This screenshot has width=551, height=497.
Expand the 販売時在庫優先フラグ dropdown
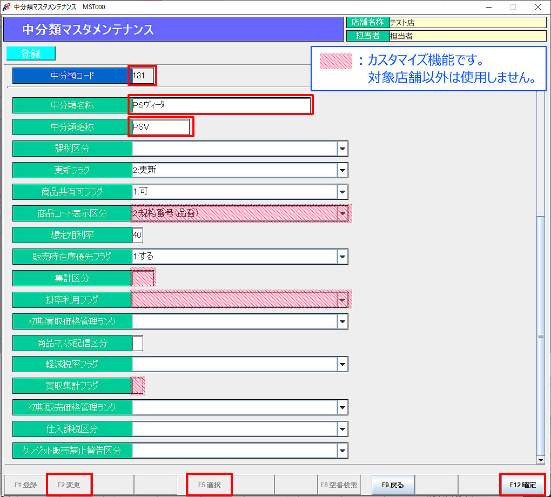tap(342, 257)
